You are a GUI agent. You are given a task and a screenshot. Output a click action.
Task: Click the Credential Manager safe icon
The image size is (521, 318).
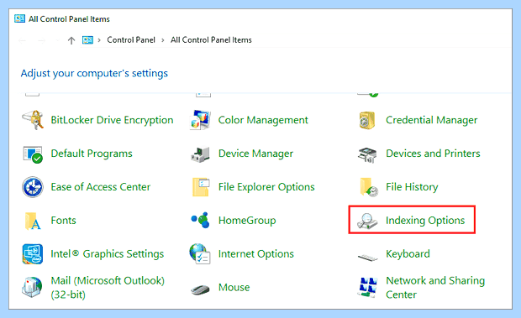click(367, 120)
